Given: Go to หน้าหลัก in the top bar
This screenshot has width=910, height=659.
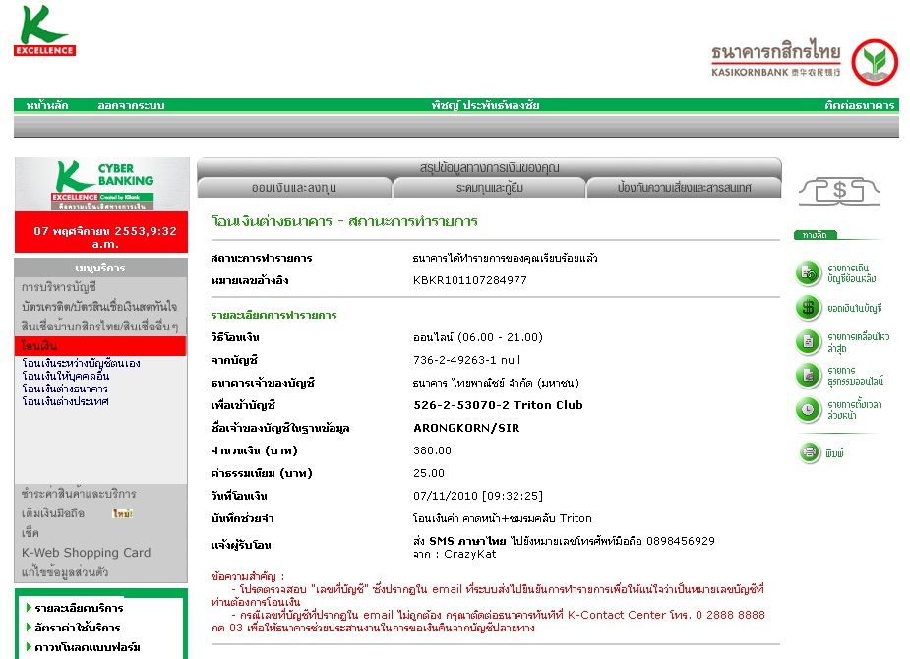Looking at the screenshot, I should pos(47,105).
